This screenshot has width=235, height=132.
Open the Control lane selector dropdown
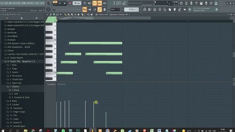[x=52, y=84]
